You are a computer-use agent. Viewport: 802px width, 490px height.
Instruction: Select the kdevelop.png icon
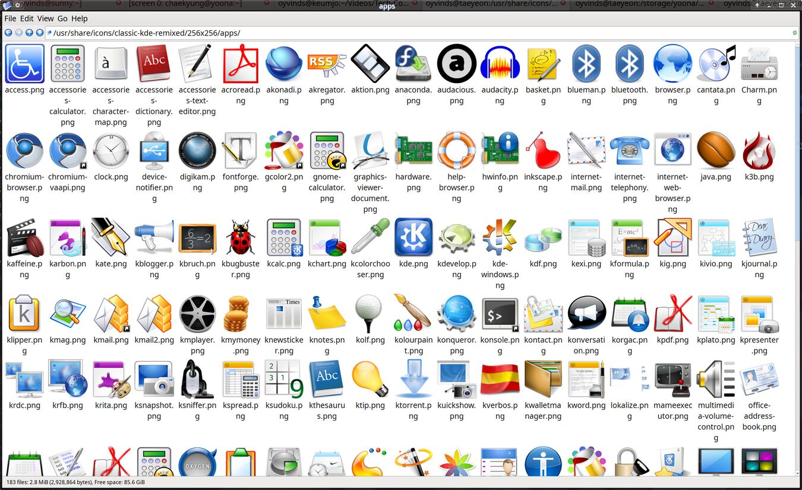pyautogui.click(x=456, y=237)
